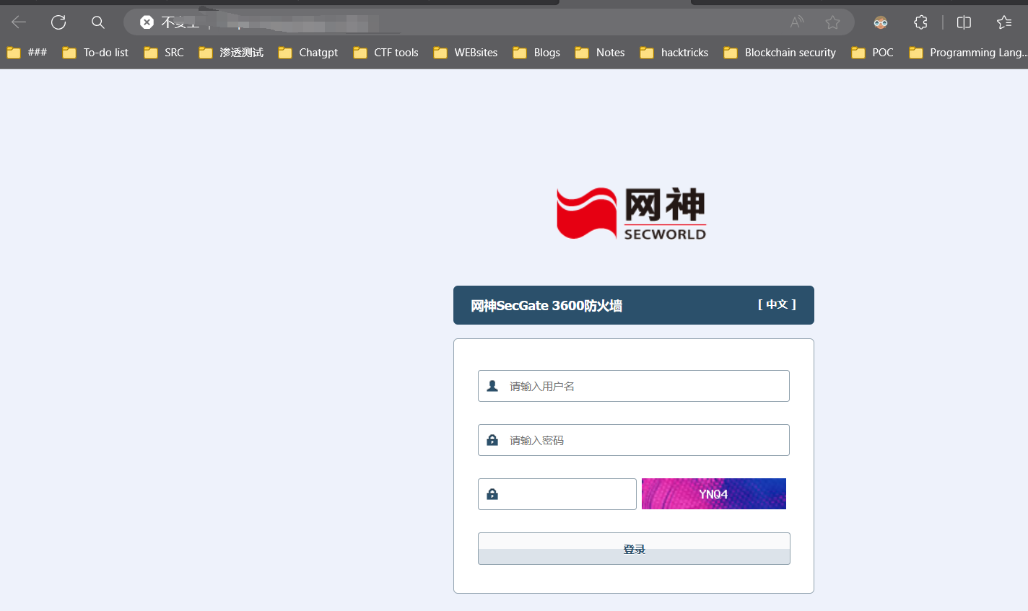Toggle the split screen icon
Viewport: 1028px width, 611px height.
[964, 22]
